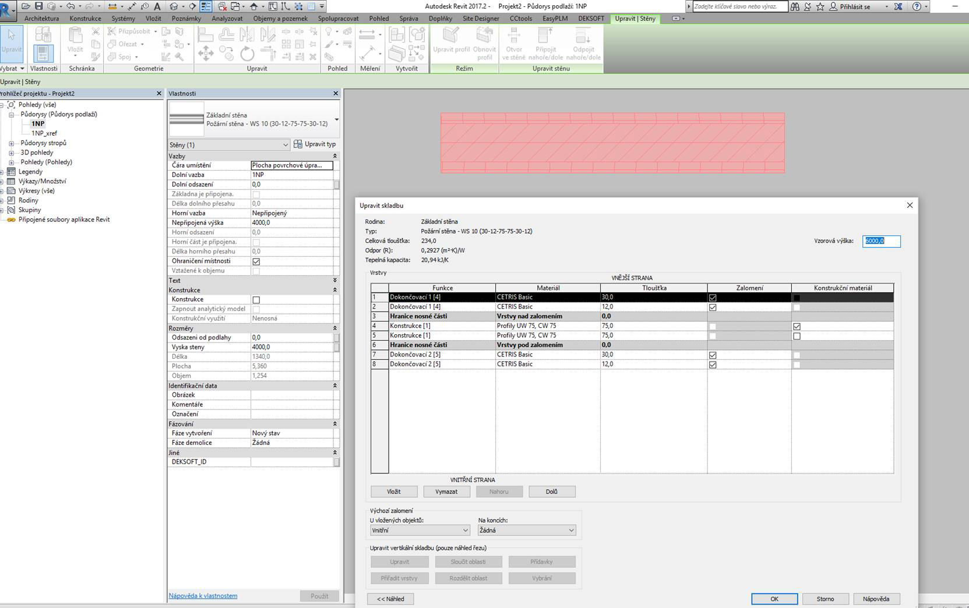The width and height of the screenshot is (969, 608).
Task: Click the Upravit typ button
Action: pos(315,144)
